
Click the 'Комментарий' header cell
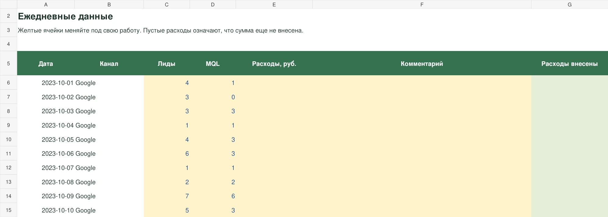[422, 63]
